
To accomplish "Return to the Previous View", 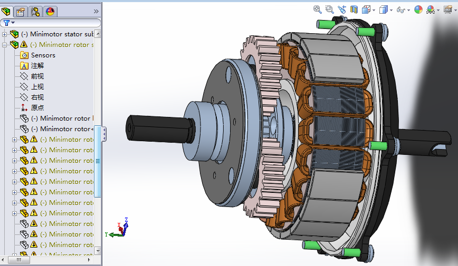I will click(342, 9).
